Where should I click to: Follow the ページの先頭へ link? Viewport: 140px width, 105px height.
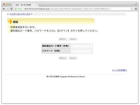120,70
